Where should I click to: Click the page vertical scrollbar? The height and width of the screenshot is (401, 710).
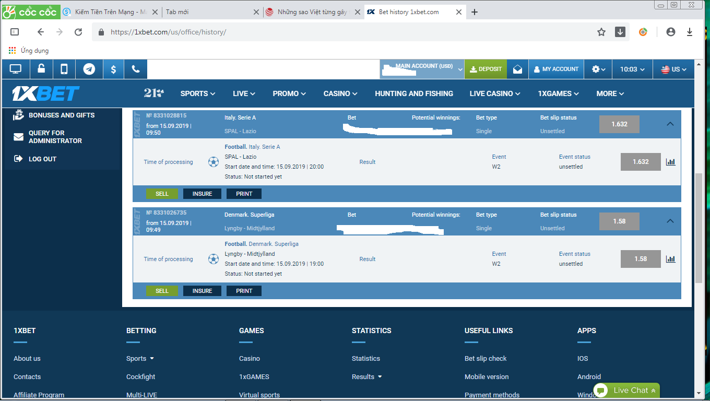click(x=699, y=228)
